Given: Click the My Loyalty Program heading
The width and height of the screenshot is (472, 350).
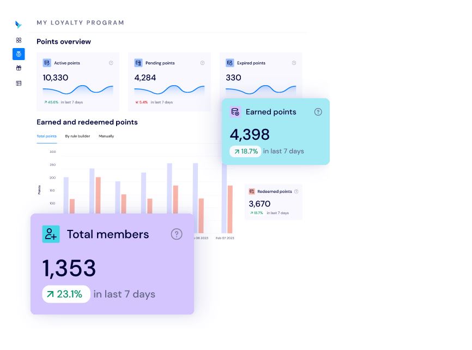Looking at the screenshot, I should 80,22.
